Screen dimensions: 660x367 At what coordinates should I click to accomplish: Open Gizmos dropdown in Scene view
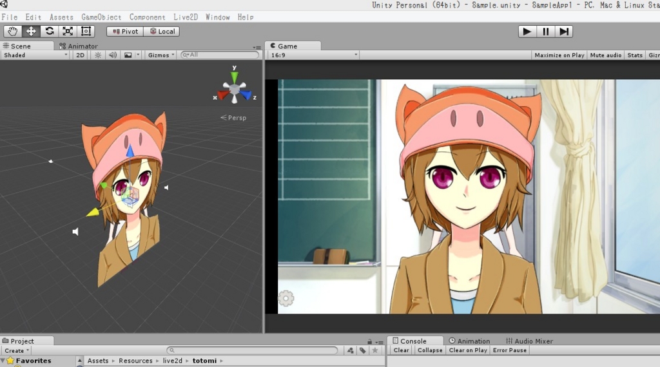point(160,55)
